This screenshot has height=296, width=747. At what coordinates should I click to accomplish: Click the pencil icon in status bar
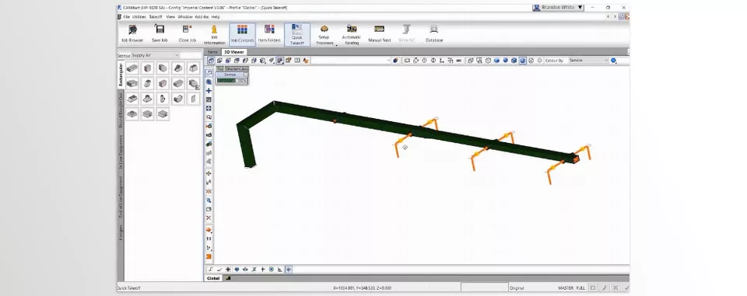(x=604, y=288)
